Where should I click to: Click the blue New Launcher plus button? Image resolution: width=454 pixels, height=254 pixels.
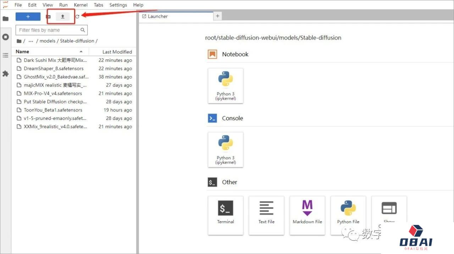click(x=28, y=17)
